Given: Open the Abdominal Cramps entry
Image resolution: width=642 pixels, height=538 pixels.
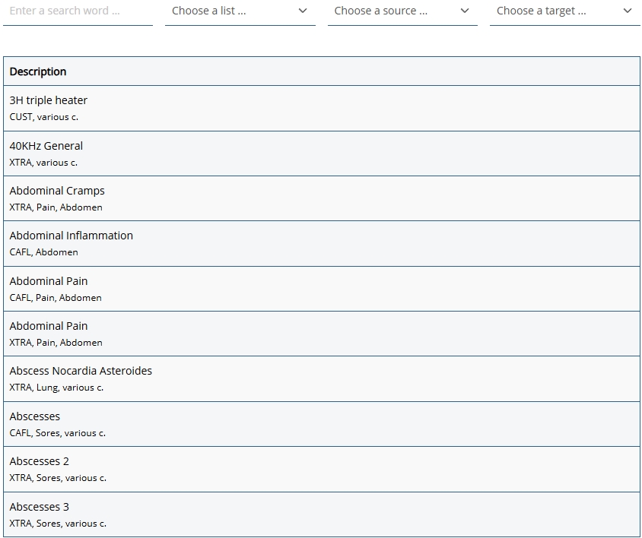Looking at the screenshot, I should 57,191.
